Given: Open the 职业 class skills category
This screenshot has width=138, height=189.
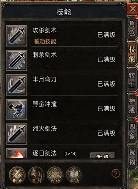Looking at the screenshot, I should pyautogui.click(x=17, y=175).
